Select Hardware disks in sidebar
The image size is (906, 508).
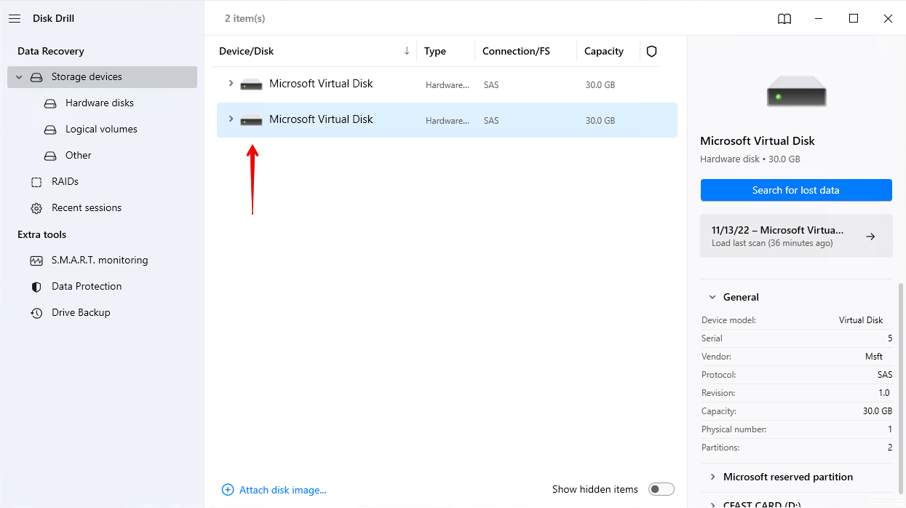100,103
